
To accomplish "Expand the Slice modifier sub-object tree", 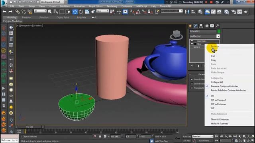I will coord(195,44).
